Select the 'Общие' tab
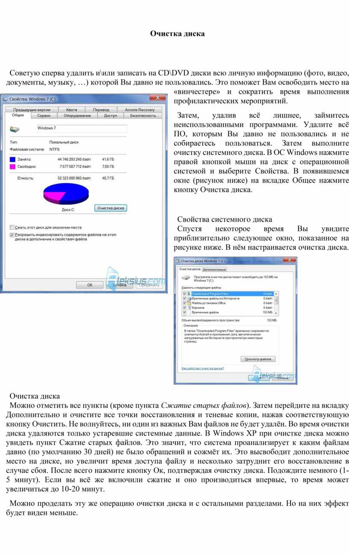 tap(18, 115)
